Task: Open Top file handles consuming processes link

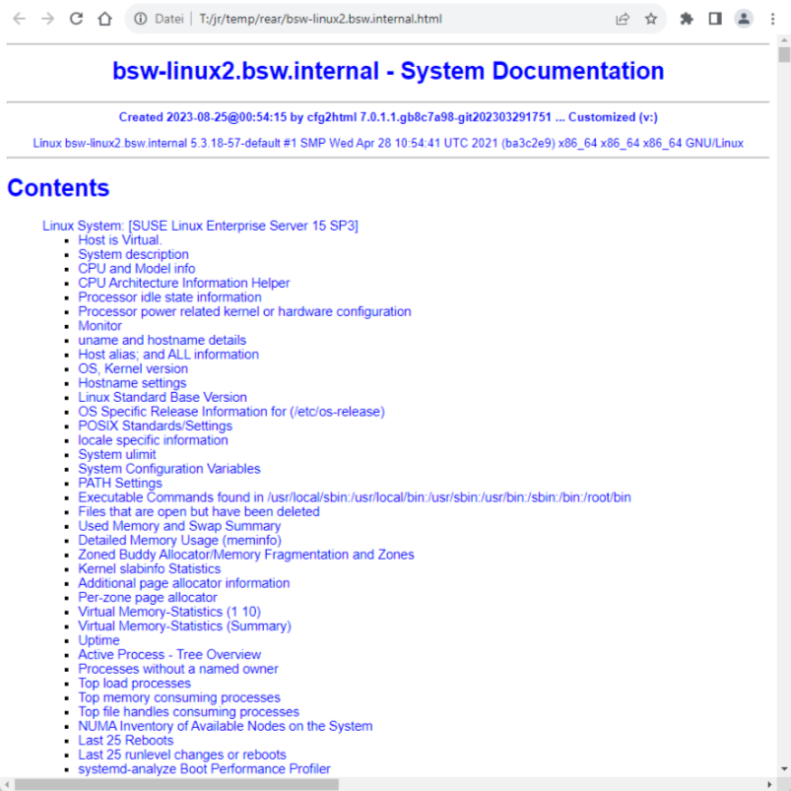Action: (x=189, y=712)
